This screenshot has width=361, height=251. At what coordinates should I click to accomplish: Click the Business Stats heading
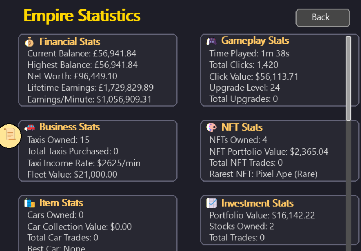coord(70,127)
